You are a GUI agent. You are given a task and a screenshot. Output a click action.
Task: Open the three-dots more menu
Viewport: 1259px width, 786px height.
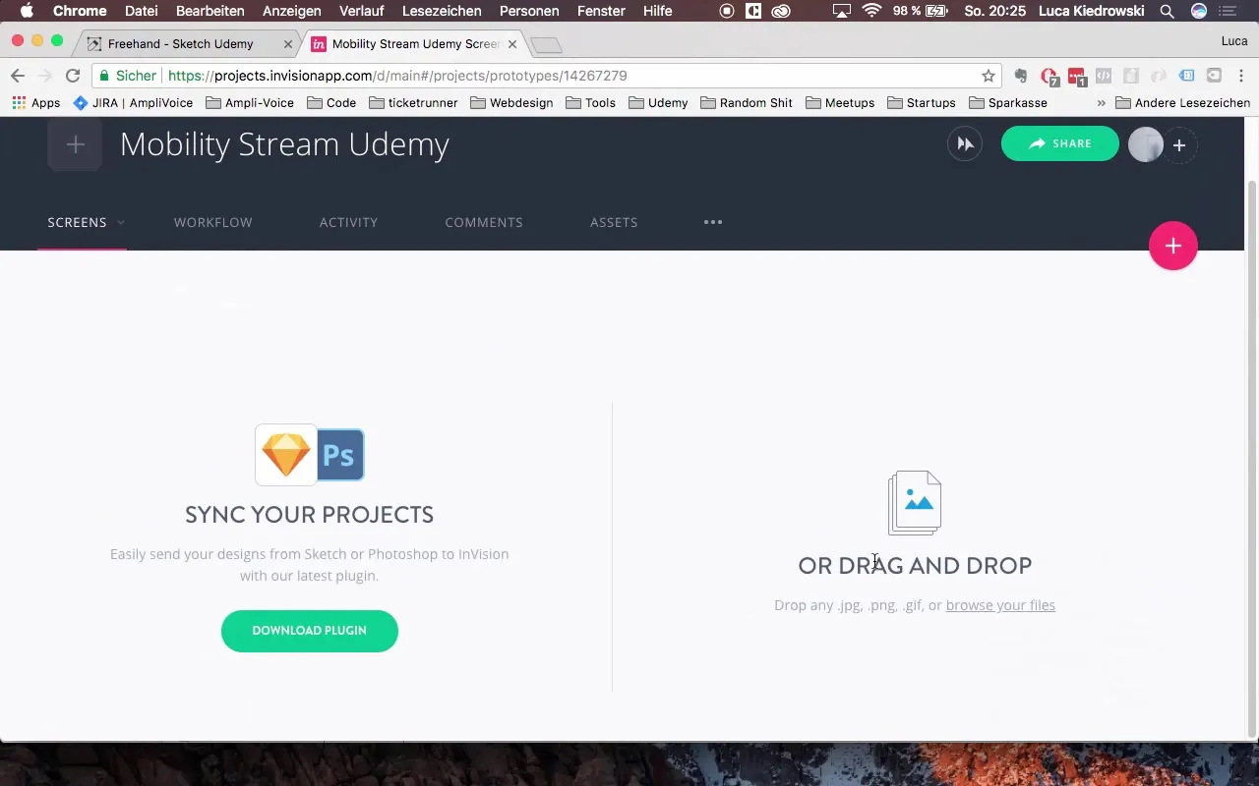pyautogui.click(x=713, y=222)
